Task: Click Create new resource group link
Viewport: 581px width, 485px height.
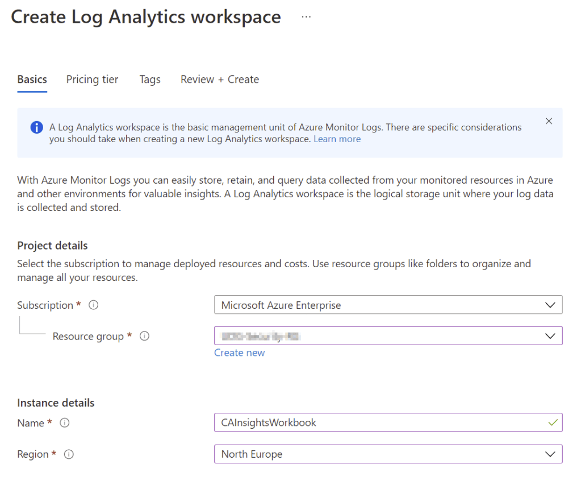Action: [239, 353]
